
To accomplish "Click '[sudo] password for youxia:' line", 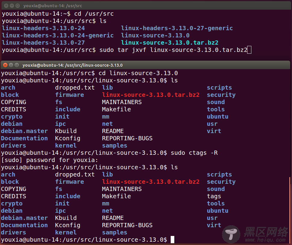I will tap(50, 160).
